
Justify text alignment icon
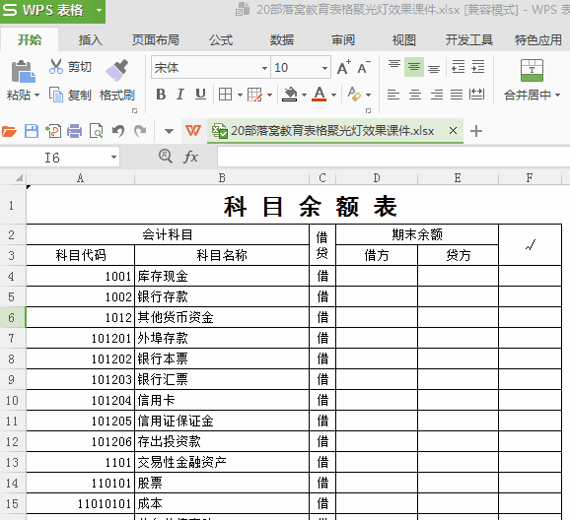click(457, 95)
